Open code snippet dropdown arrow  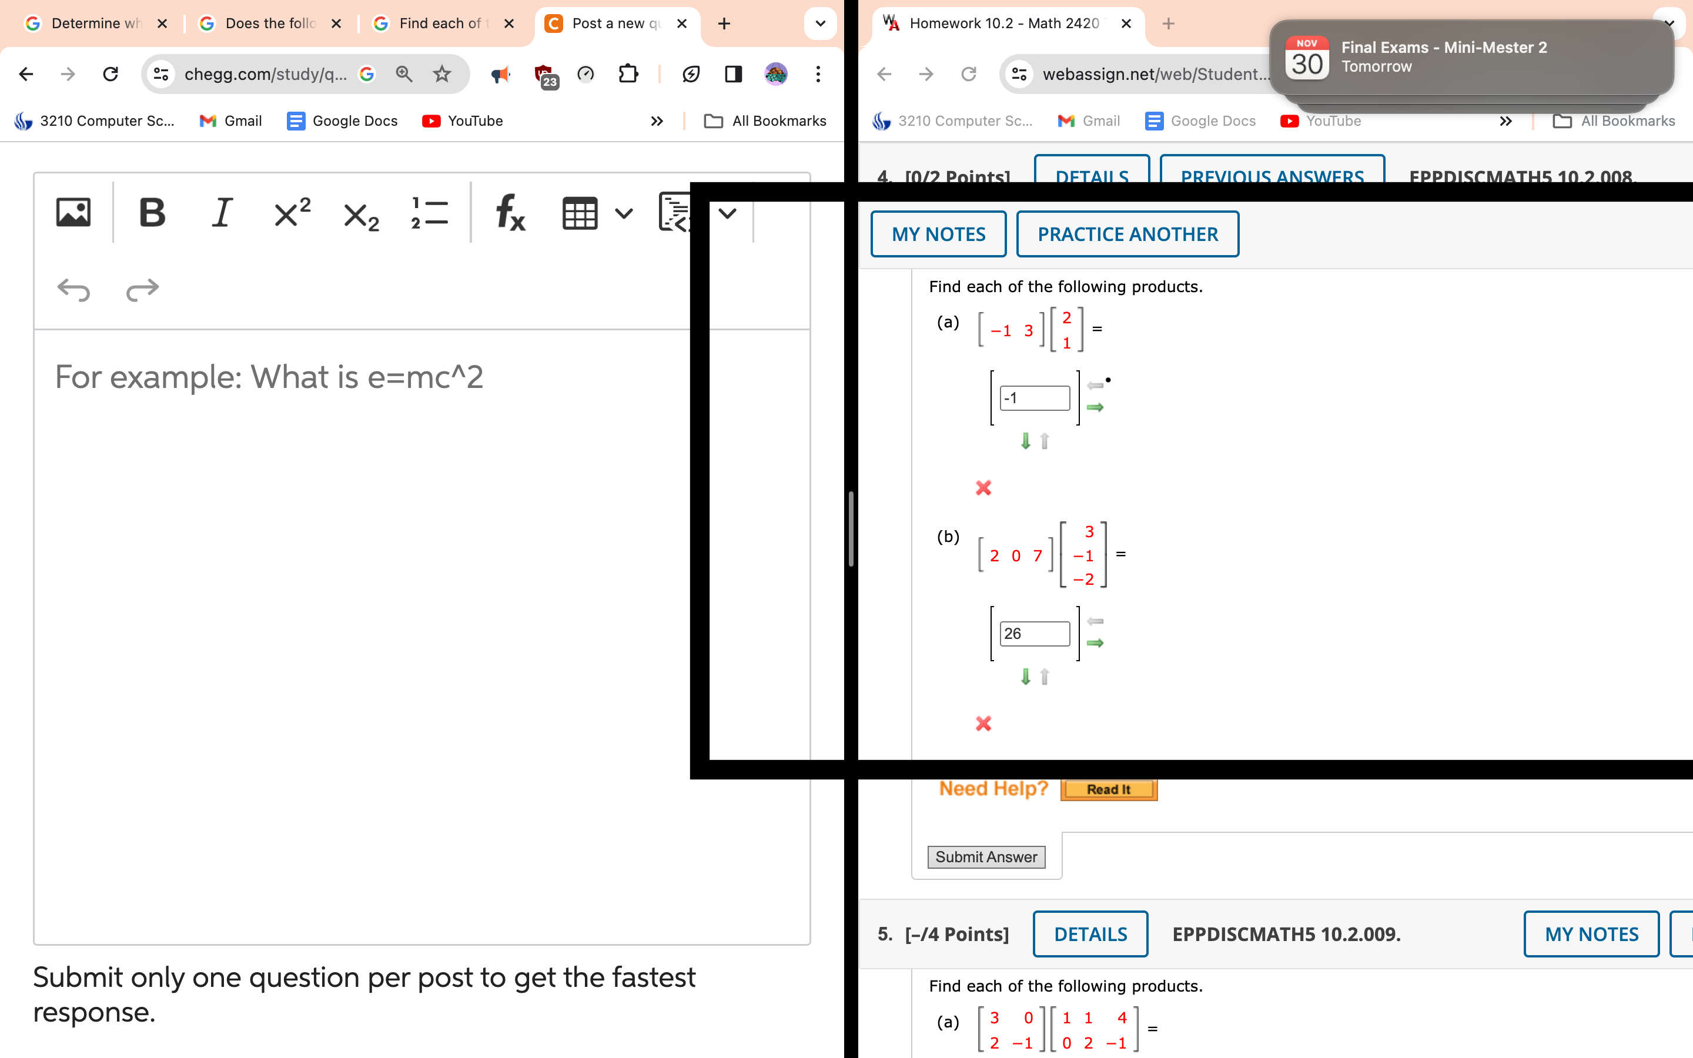728,213
